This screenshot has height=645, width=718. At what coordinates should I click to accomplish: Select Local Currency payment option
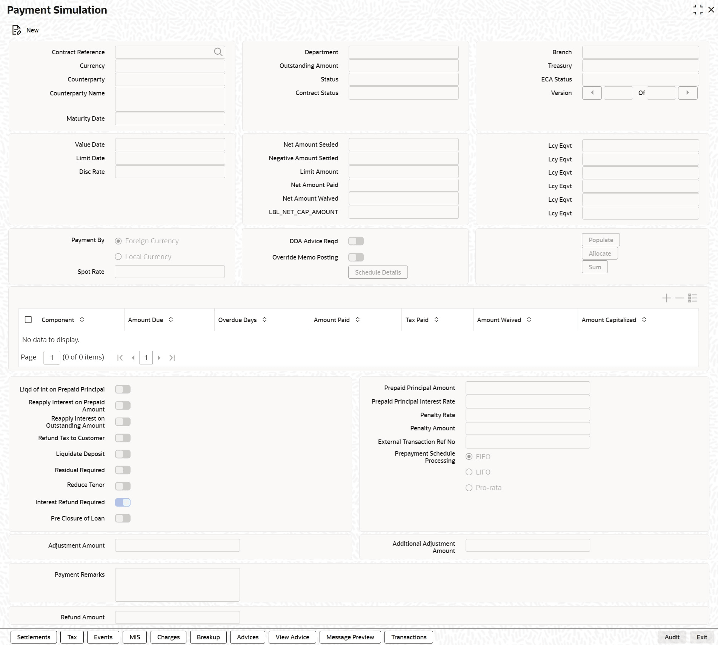118,257
